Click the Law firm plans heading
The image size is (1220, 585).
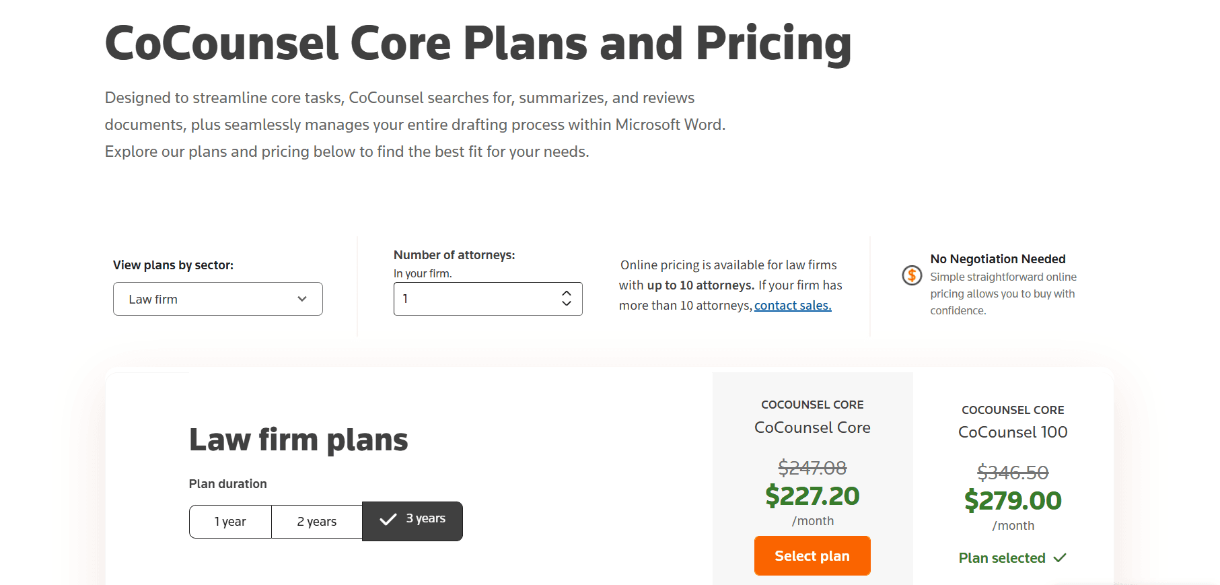(x=298, y=440)
